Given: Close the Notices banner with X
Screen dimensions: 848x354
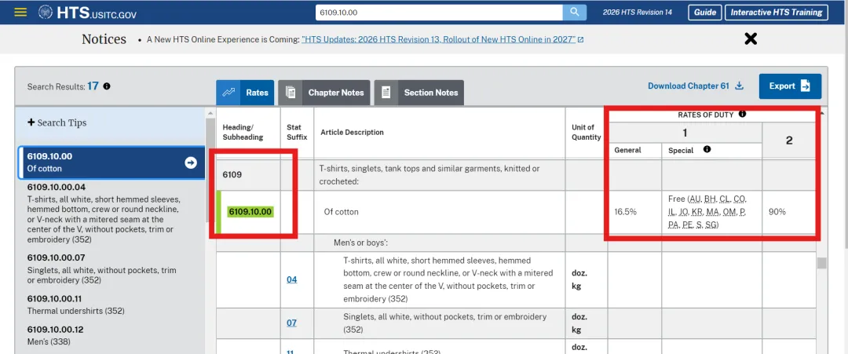Looking at the screenshot, I should [751, 38].
